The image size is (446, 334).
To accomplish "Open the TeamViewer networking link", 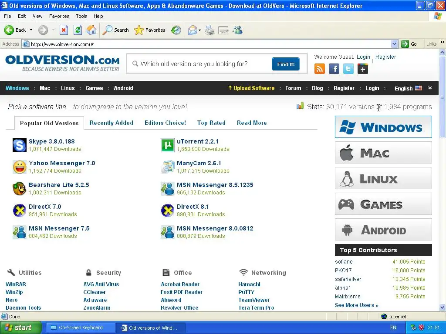I will coord(254,300).
